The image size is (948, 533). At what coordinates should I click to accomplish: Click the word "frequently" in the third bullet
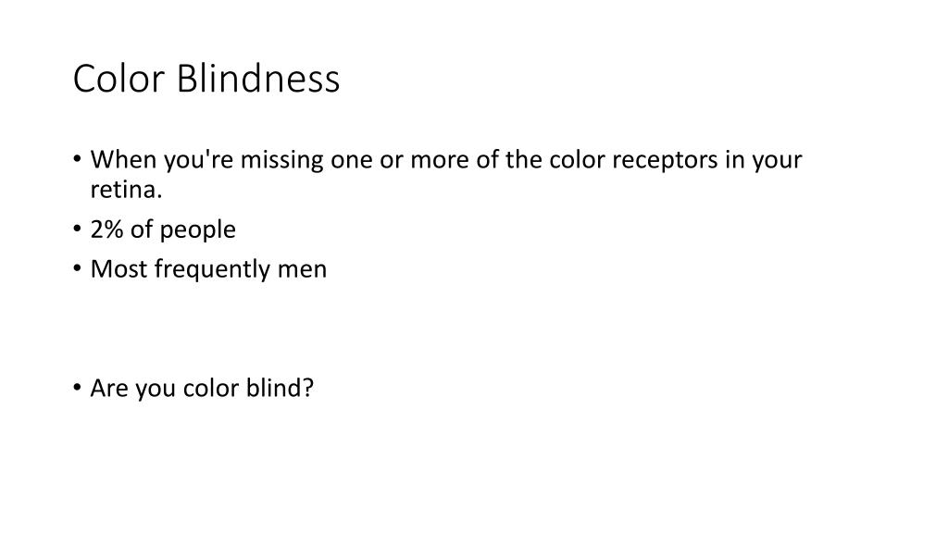click(x=212, y=269)
